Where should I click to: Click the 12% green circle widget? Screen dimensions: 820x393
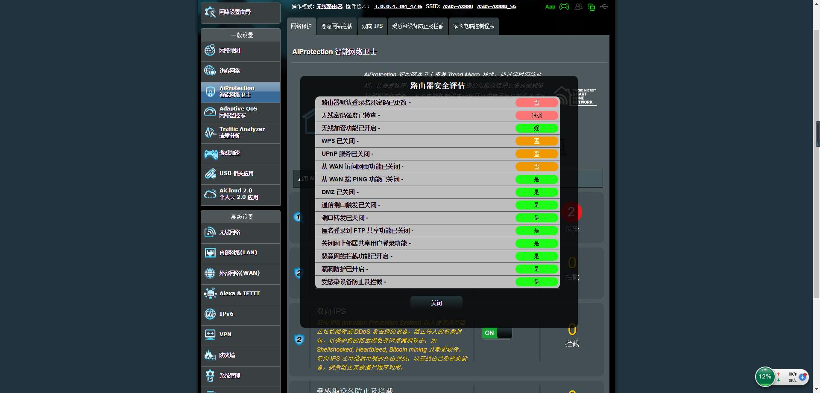click(765, 377)
